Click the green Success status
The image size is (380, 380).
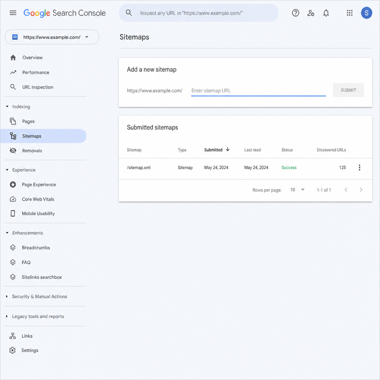coord(289,167)
